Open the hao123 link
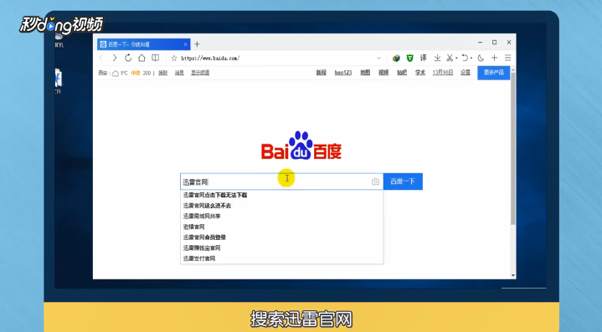The height and width of the screenshot is (332, 602). point(342,73)
